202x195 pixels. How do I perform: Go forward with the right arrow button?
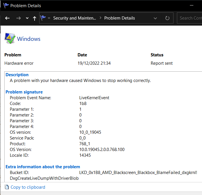[18, 18]
